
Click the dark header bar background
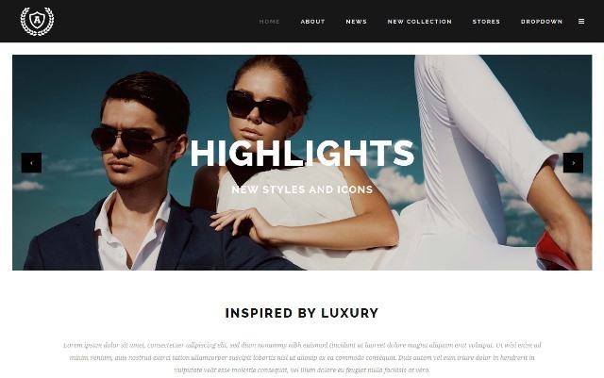(x=154, y=21)
